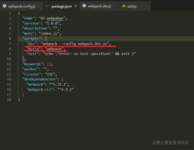Viewport: 194px width, 150px height.
Task: Click line number 14 in the gutter
Action: click(9, 79)
